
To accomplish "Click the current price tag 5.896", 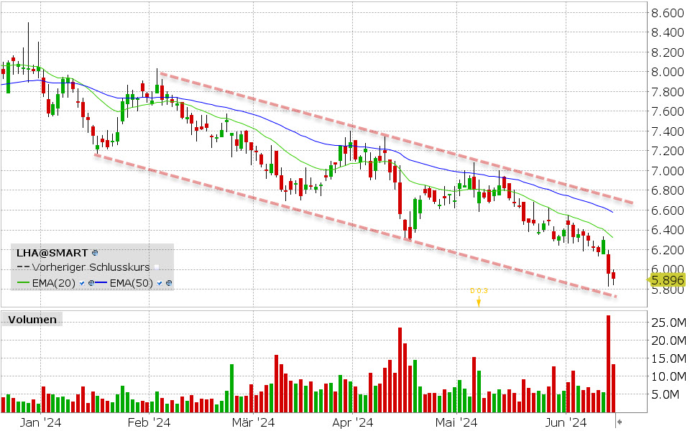I will click(x=668, y=279).
